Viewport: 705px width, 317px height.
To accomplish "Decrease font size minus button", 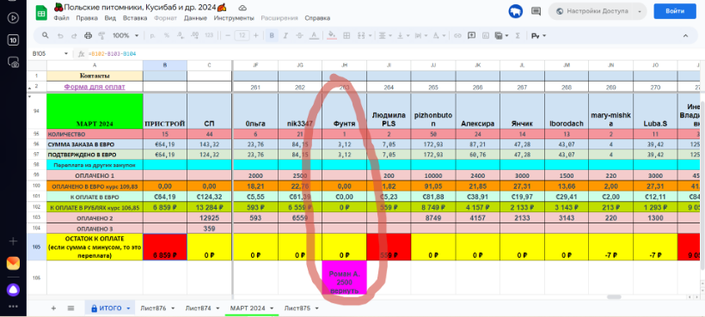I will pyautogui.click(x=228, y=35).
